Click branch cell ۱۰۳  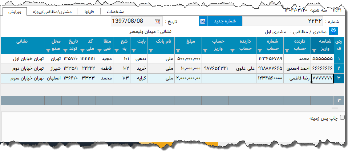point(122,78)
